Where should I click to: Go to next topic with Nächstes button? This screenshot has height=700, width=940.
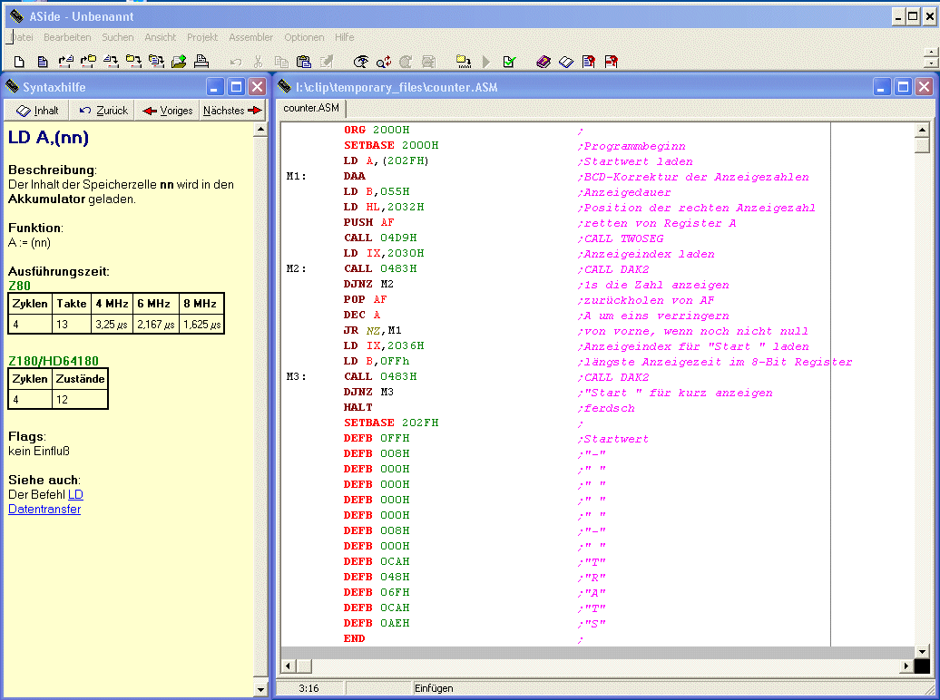click(x=232, y=111)
